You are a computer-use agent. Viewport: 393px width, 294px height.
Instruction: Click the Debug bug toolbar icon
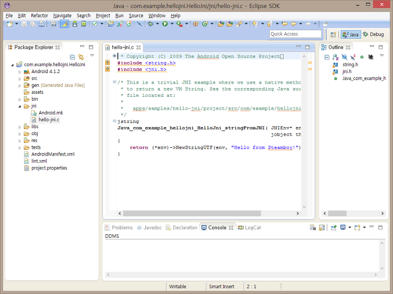(151, 24)
